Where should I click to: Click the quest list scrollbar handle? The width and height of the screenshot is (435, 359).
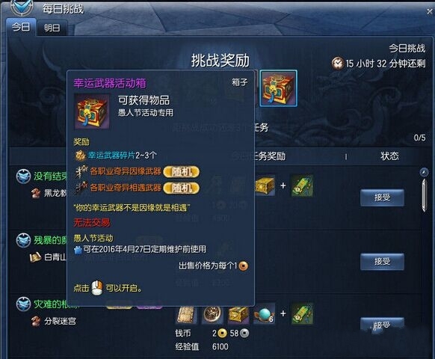point(425,195)
